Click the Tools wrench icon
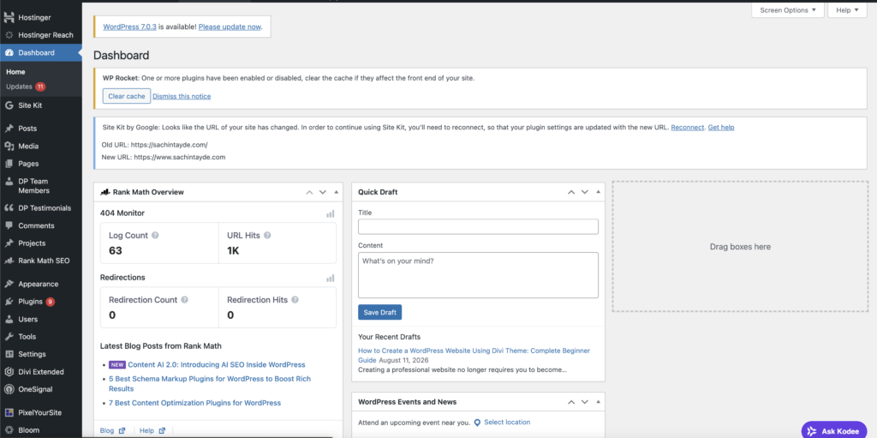 point(9,337)
